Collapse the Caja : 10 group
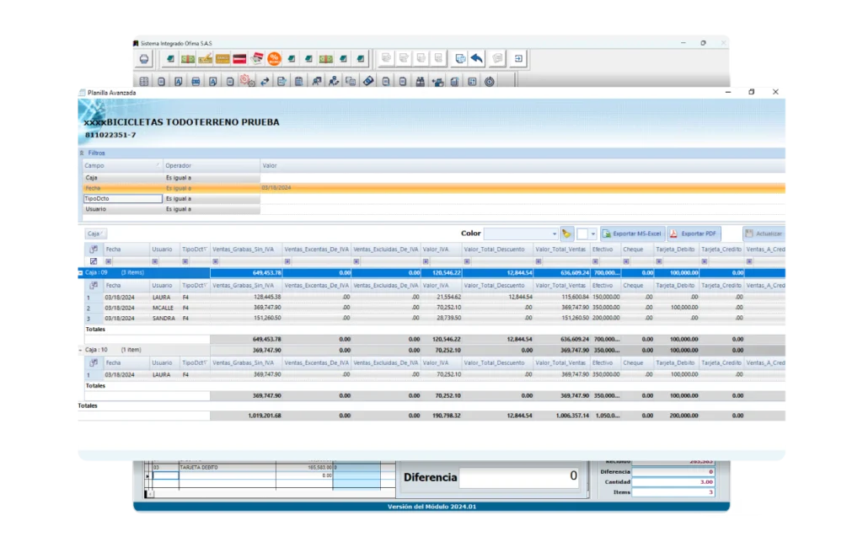Screen dimensions: 863x553 81,351
